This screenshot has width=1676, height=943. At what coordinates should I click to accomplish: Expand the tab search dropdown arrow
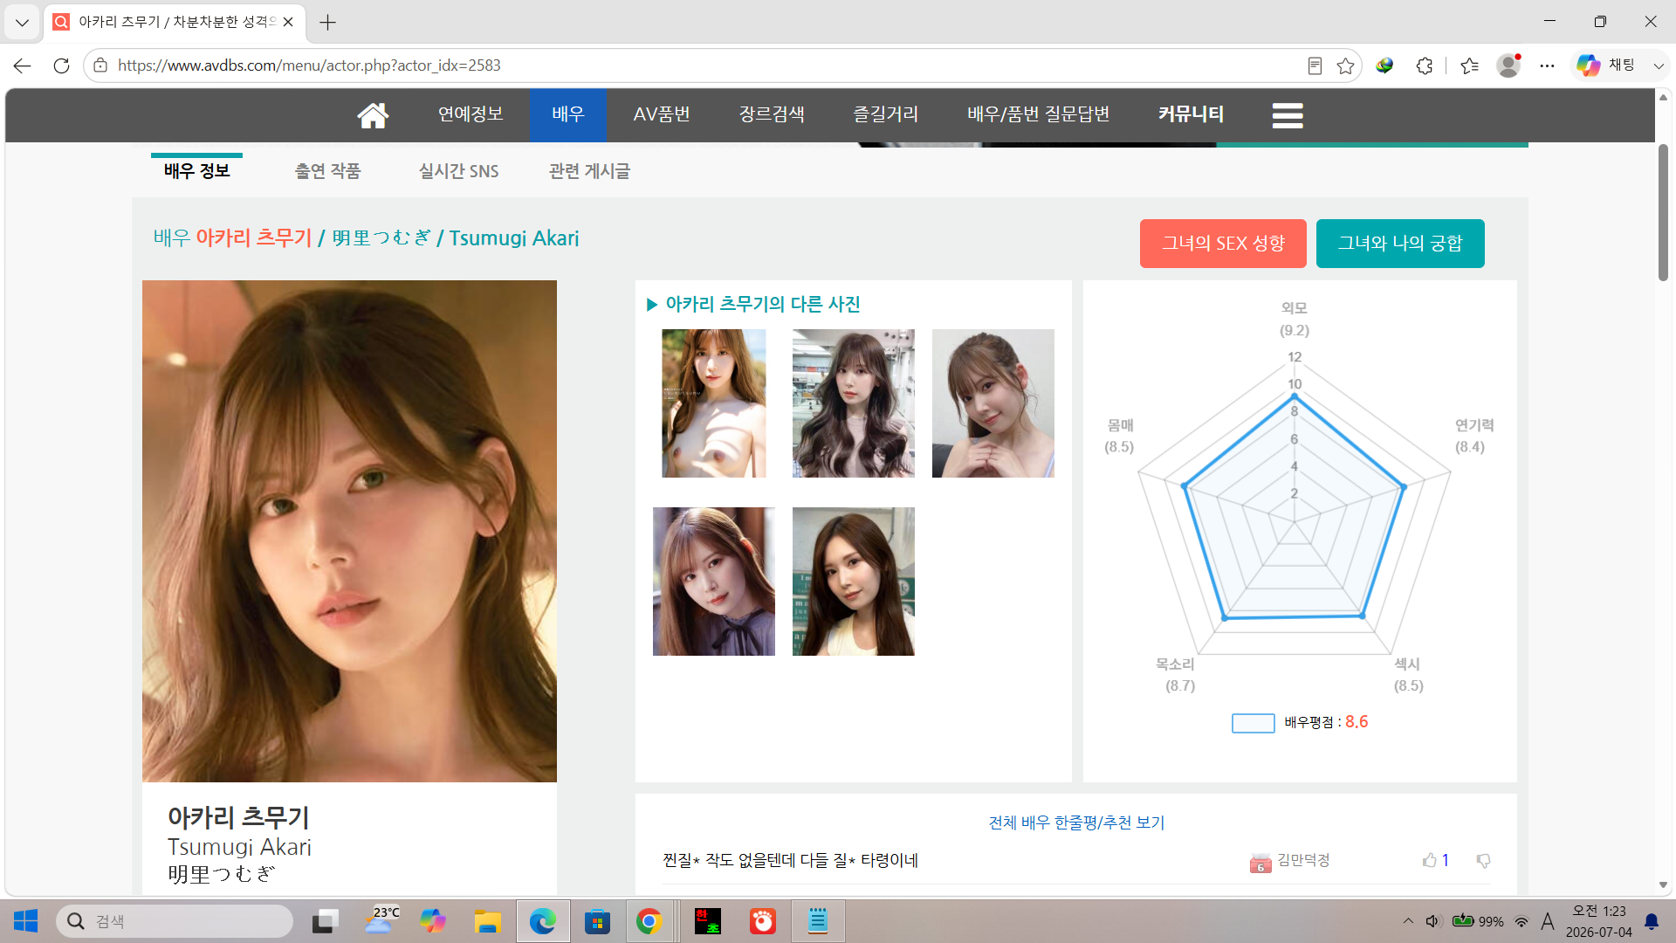(22, 22)
